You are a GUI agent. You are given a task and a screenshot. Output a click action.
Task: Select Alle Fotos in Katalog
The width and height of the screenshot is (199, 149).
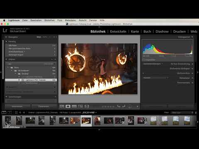[31, 46]
